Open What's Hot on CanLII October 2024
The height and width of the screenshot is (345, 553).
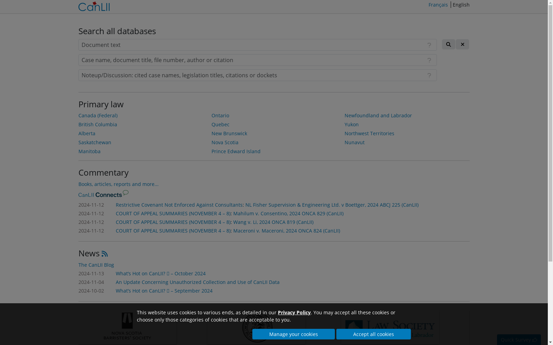161,274
